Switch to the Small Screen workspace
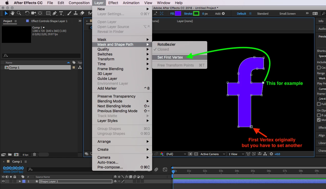This screenshot has height=189, width=326. click(288, 14)
